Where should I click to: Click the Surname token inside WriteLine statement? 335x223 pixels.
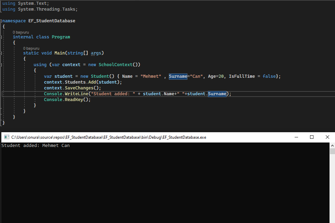point(218,94)
